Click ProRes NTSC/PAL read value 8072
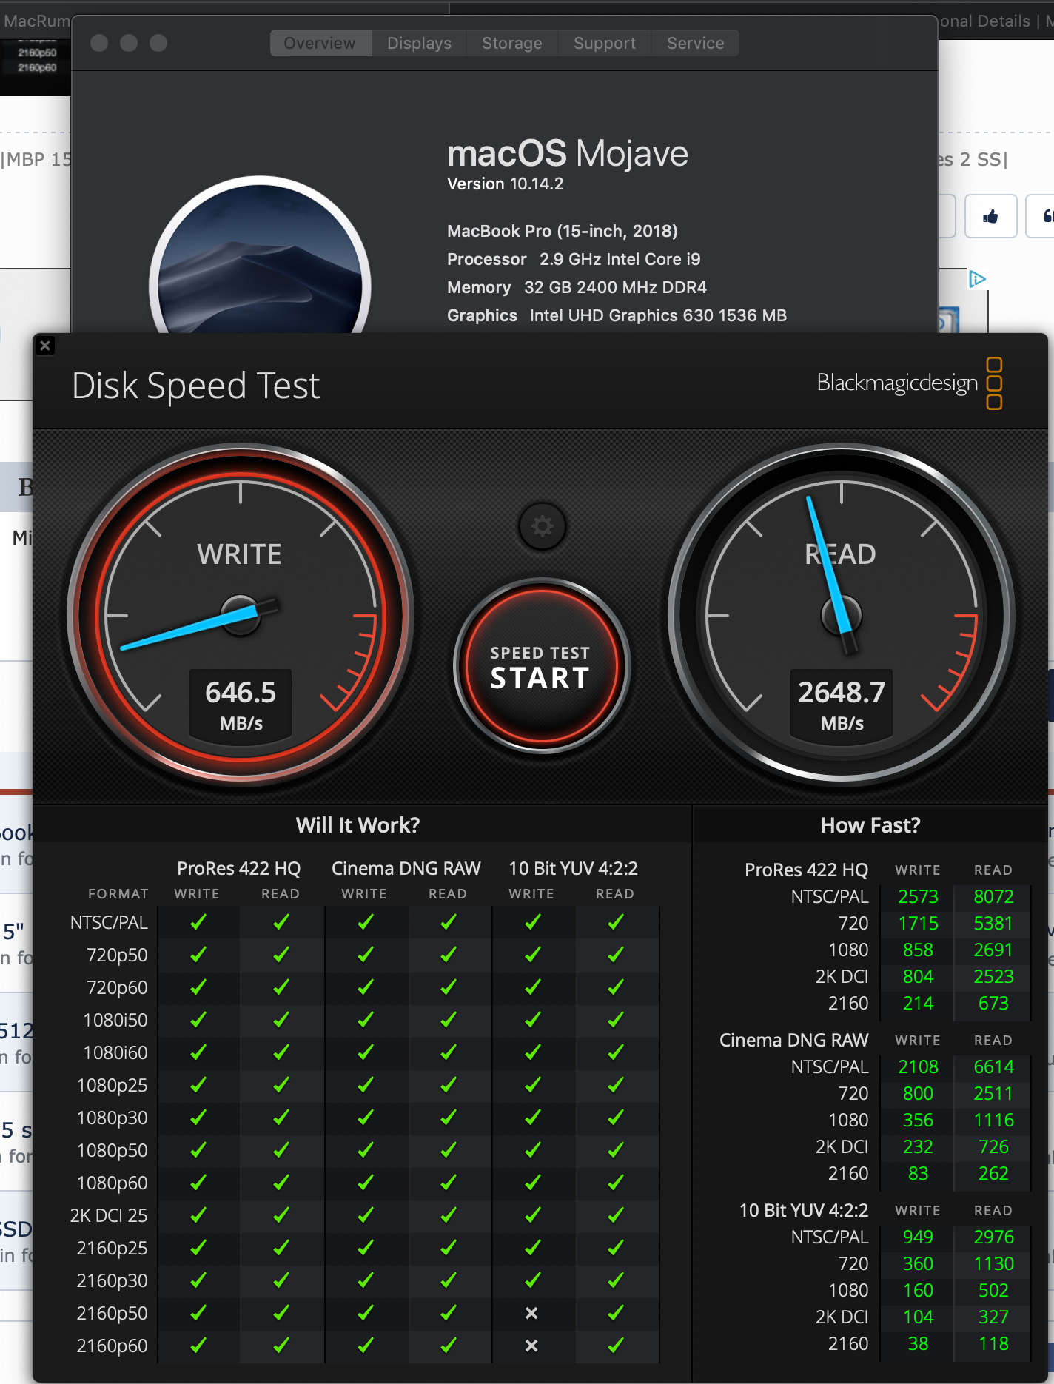This screenshot has height=1384, width=1054. (993, 897)
